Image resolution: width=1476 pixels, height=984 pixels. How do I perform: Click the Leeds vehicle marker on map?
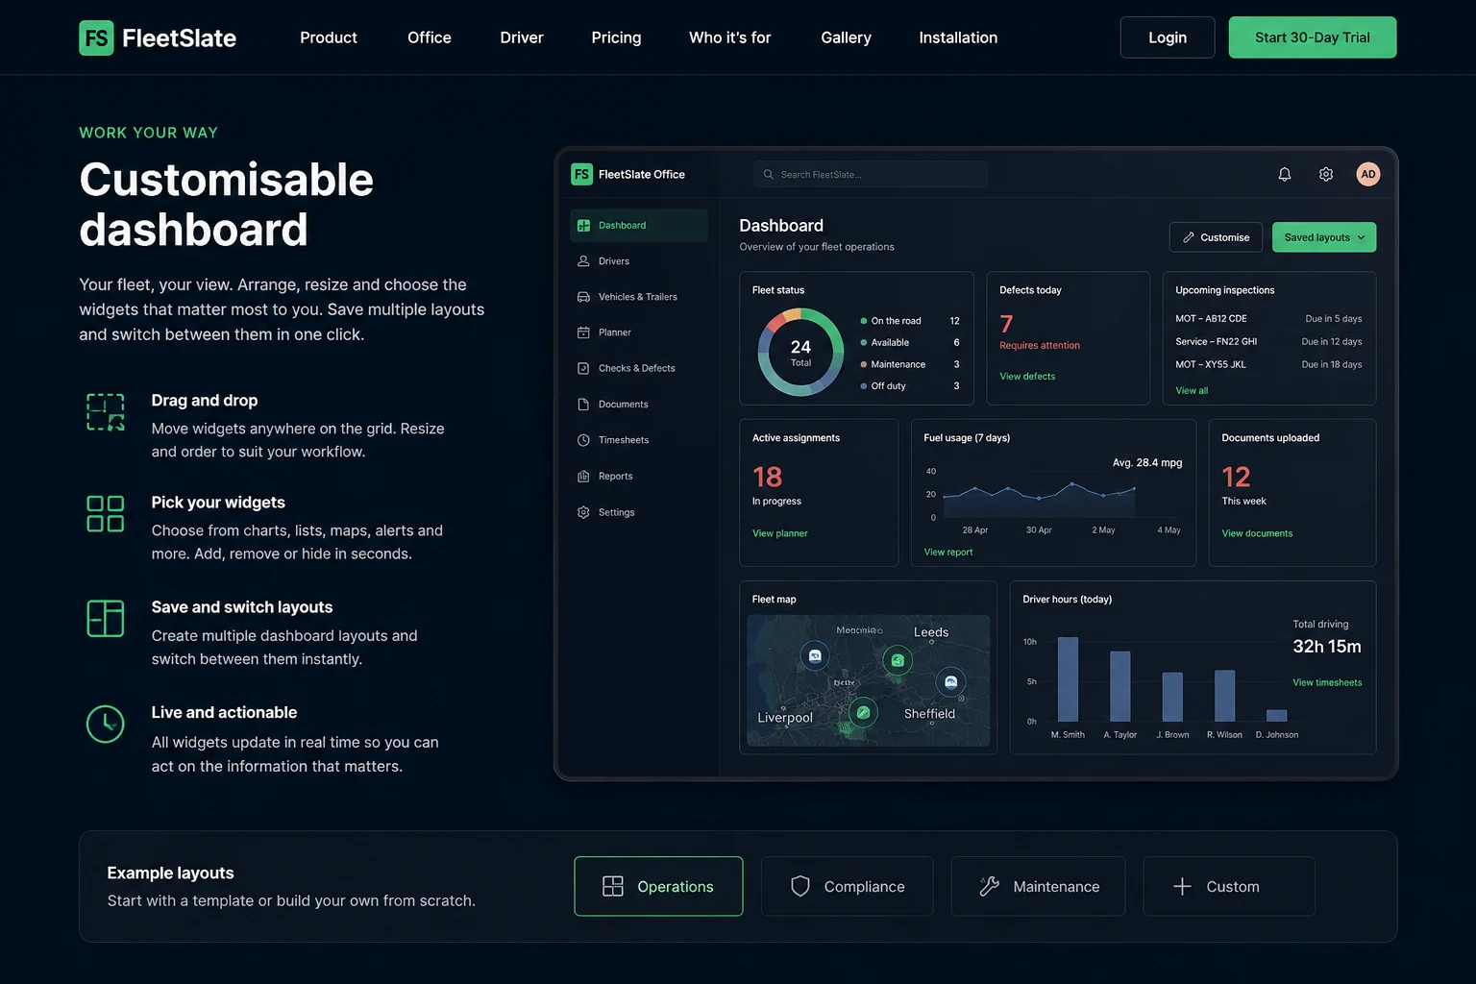pyautogui.click(x=898, y=660)
